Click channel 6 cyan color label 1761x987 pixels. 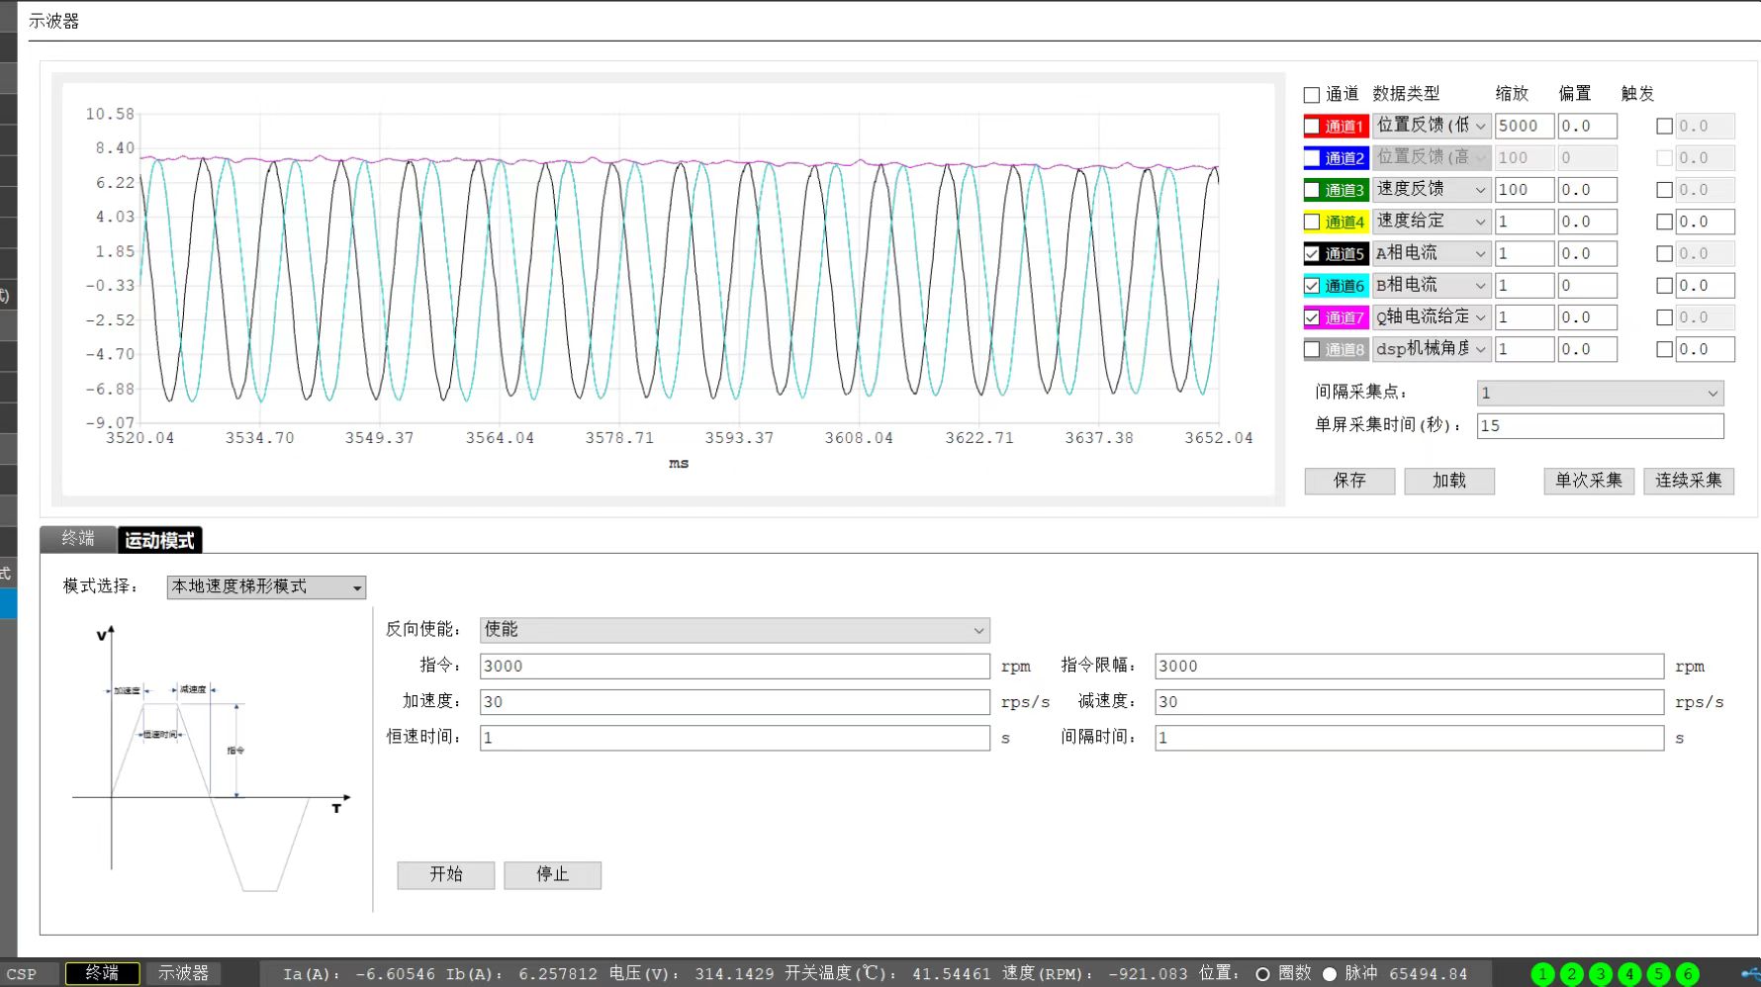pyautogui.click(x=1344, y=286)
